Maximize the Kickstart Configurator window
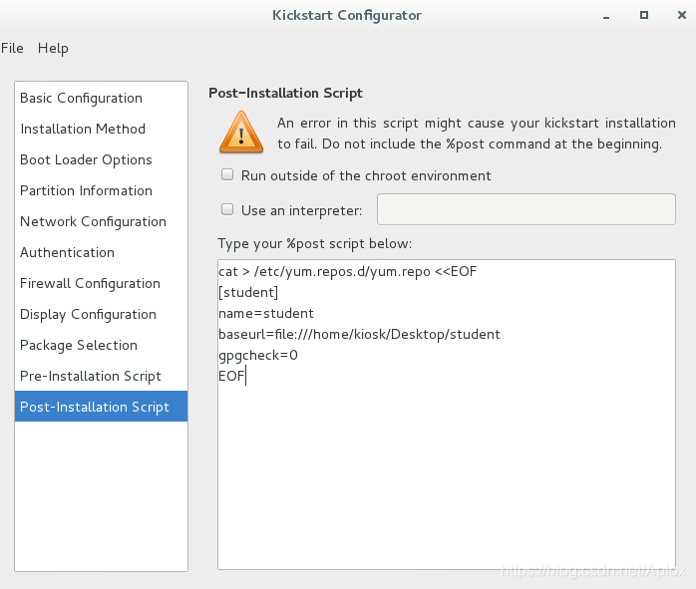The image size is (696, 589). [x=644, y=16]
